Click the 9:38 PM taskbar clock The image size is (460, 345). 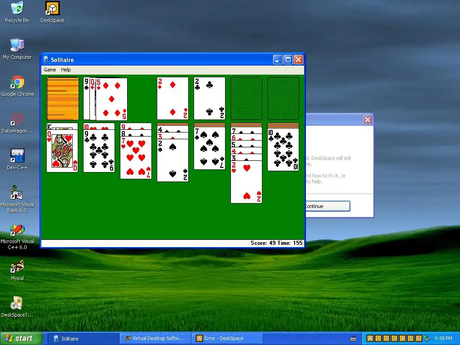point(443,339)
